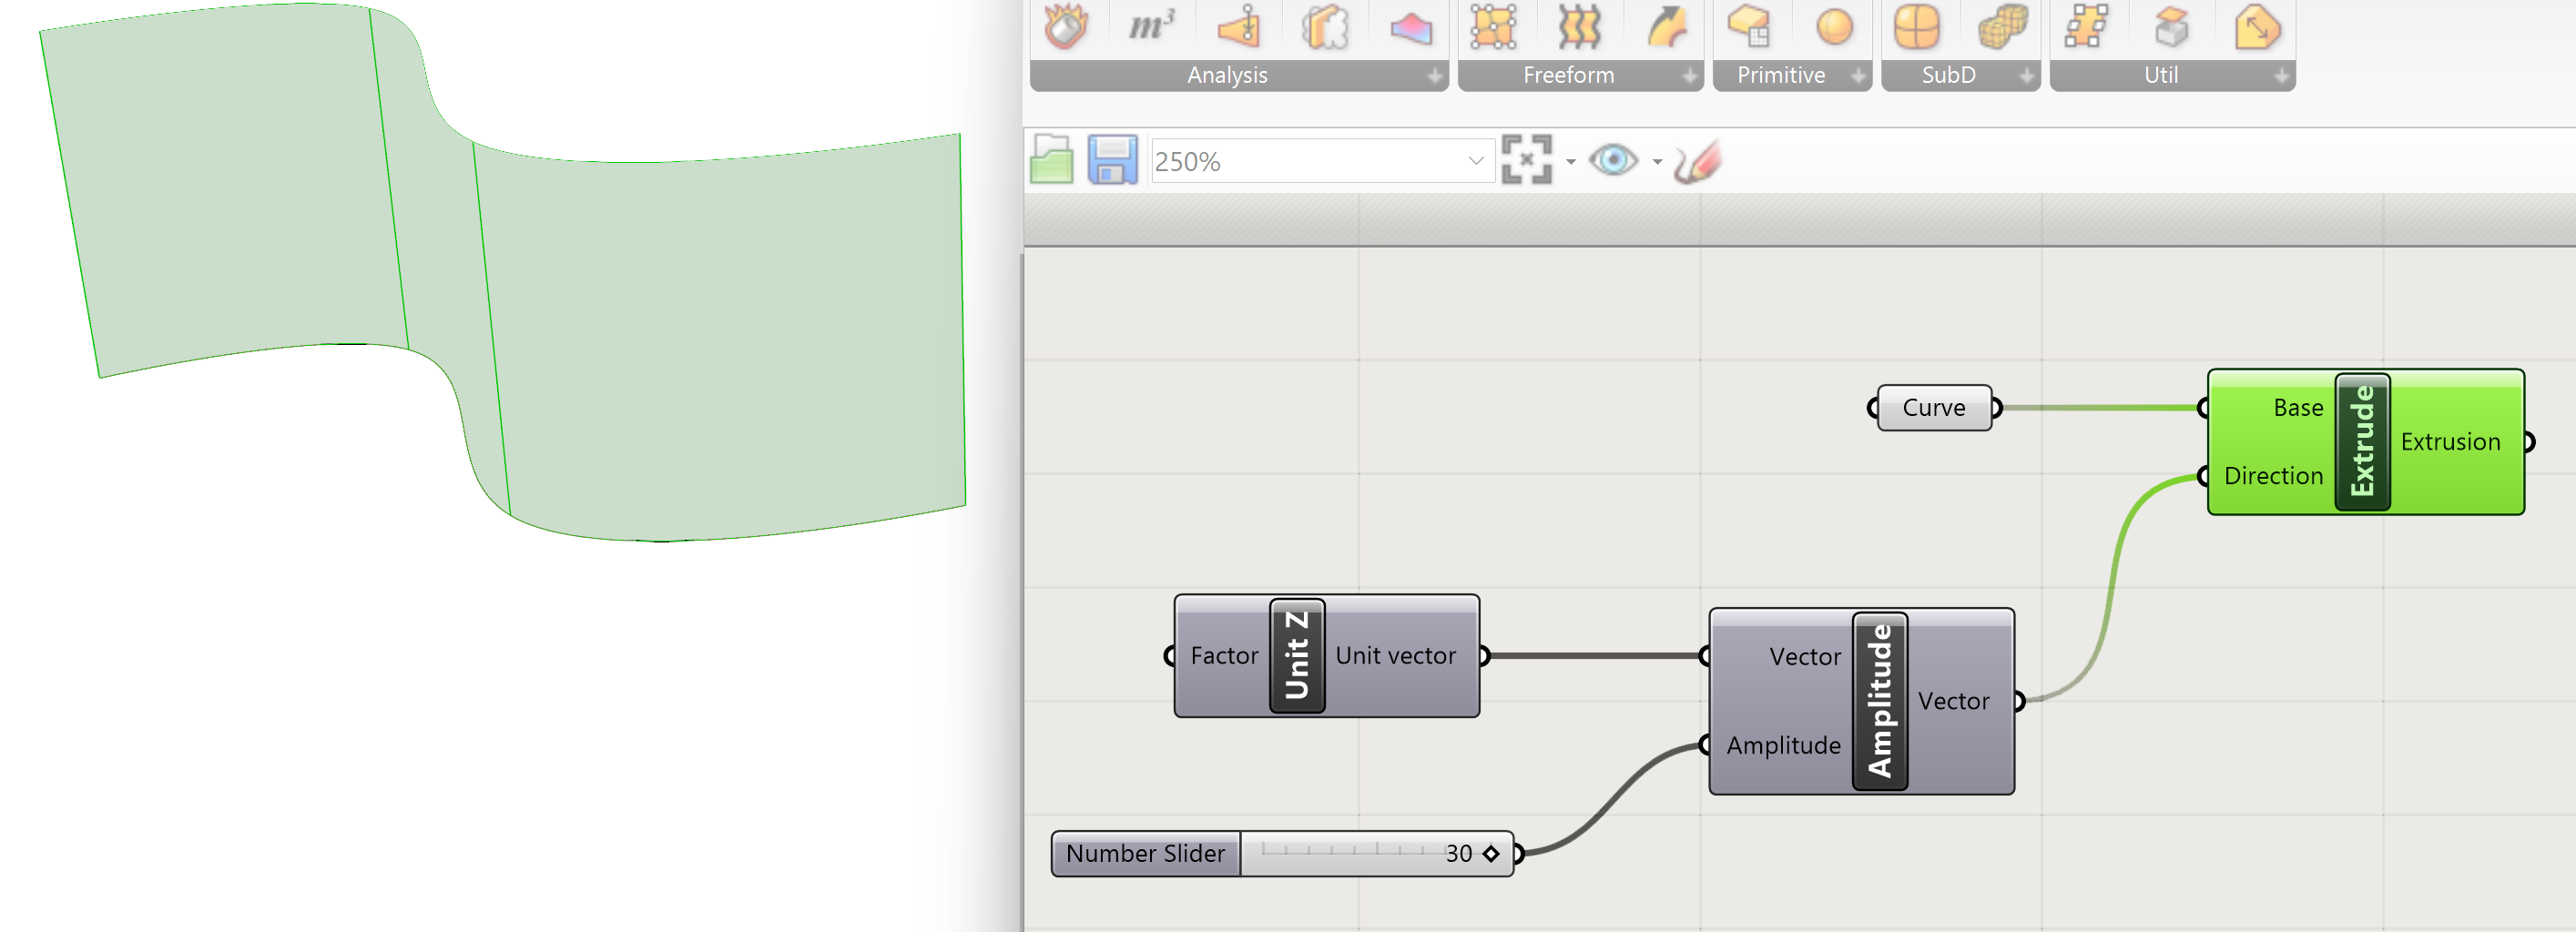Viewport: 2576px width, 932px height.
Task: Open file using green folder icon
Action: pyautogui.click(x=1051, y=160)
